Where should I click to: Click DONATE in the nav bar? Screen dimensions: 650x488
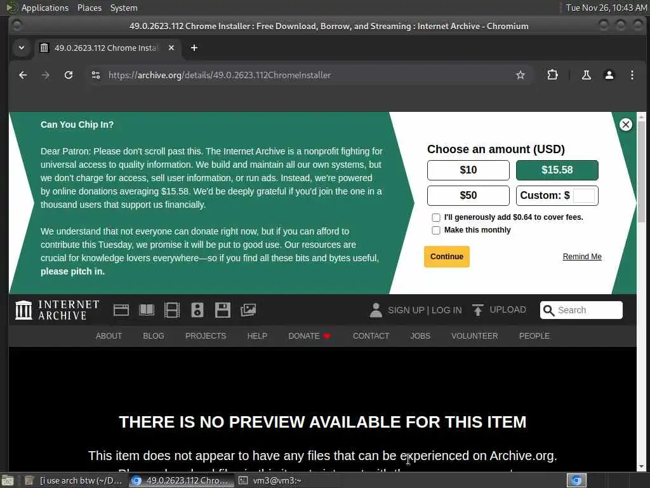pos(304,336)
